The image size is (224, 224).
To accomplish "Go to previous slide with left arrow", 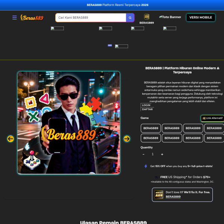I will tap(10, 139).
